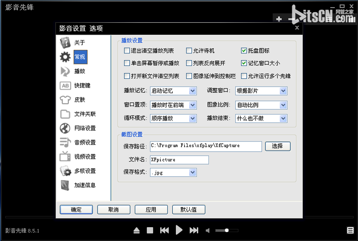This screenshot has height=241, width=358.
Task: Click the plus icon in top bar
Action: [x=279, y=19]
